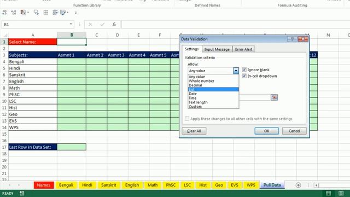Open the EVS sheet tab
This screenshot has width=350, height=197.
[x=235, y=185]
